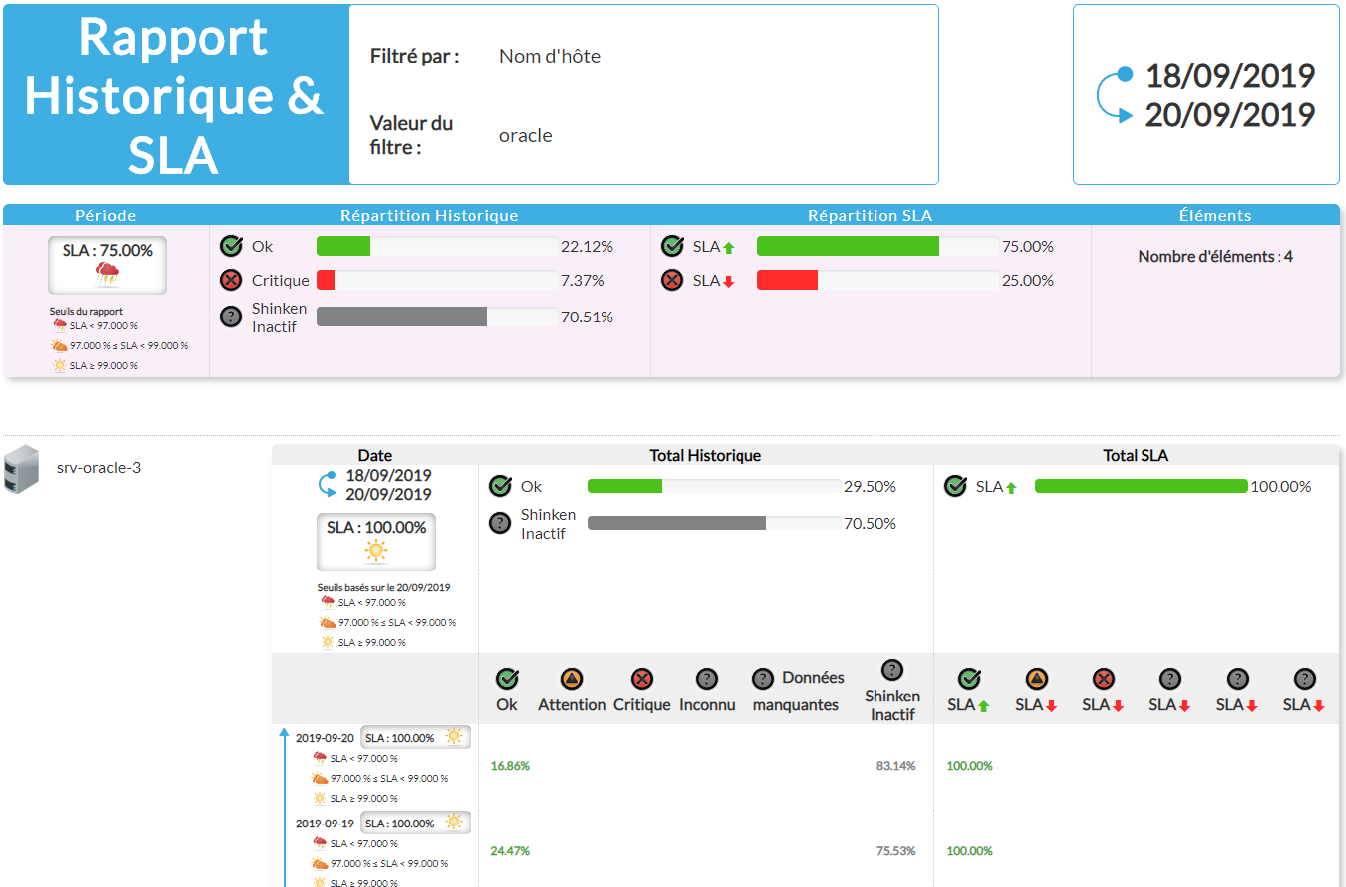Viewport: 1346px width, 887px height.
Task: Select the 2019-09-20 date on the timeline
Action: [x=325, y=738]
